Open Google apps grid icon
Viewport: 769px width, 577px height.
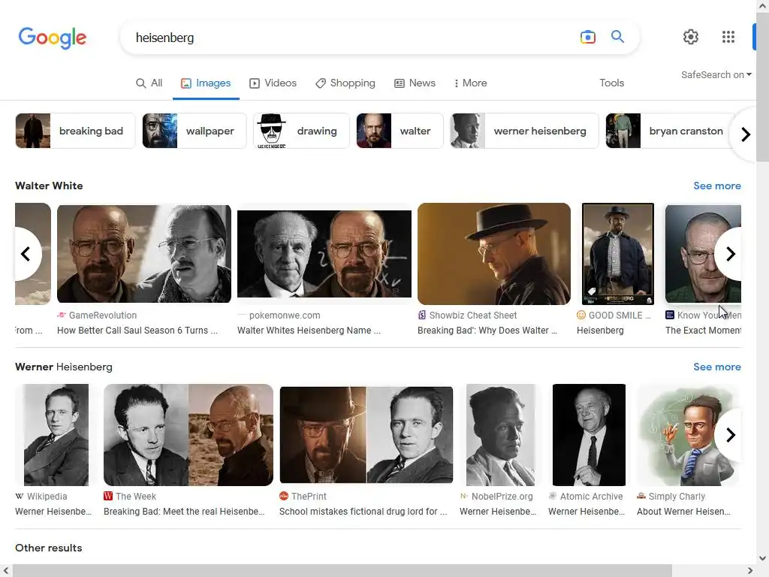coord(728,37)
